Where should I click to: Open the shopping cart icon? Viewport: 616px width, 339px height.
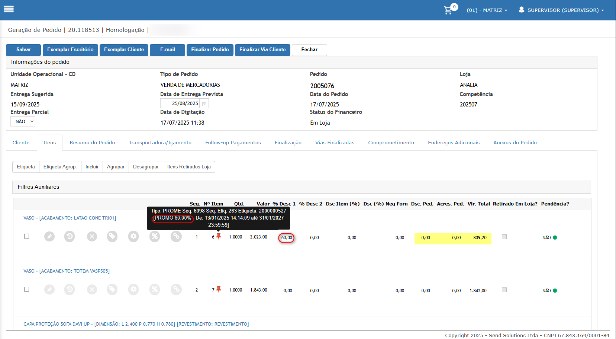(448, 10)
